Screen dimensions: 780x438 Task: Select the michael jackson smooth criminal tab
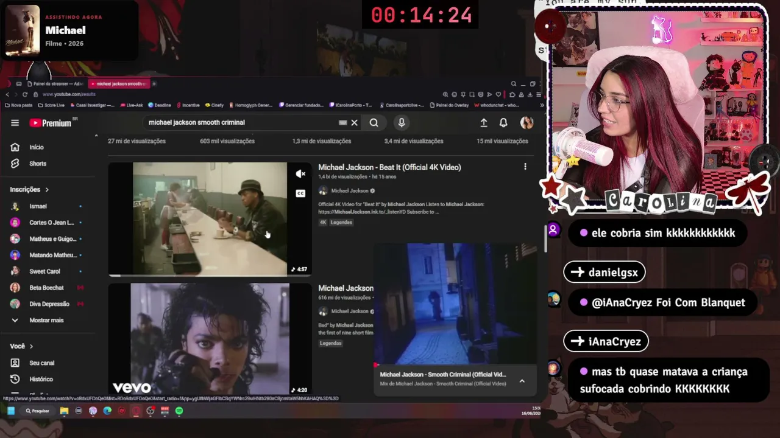click(119, 84)
